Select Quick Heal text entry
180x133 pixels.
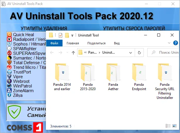tap(23, 35)
